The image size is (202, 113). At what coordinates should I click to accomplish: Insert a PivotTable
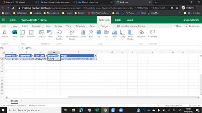click(31, 34)
